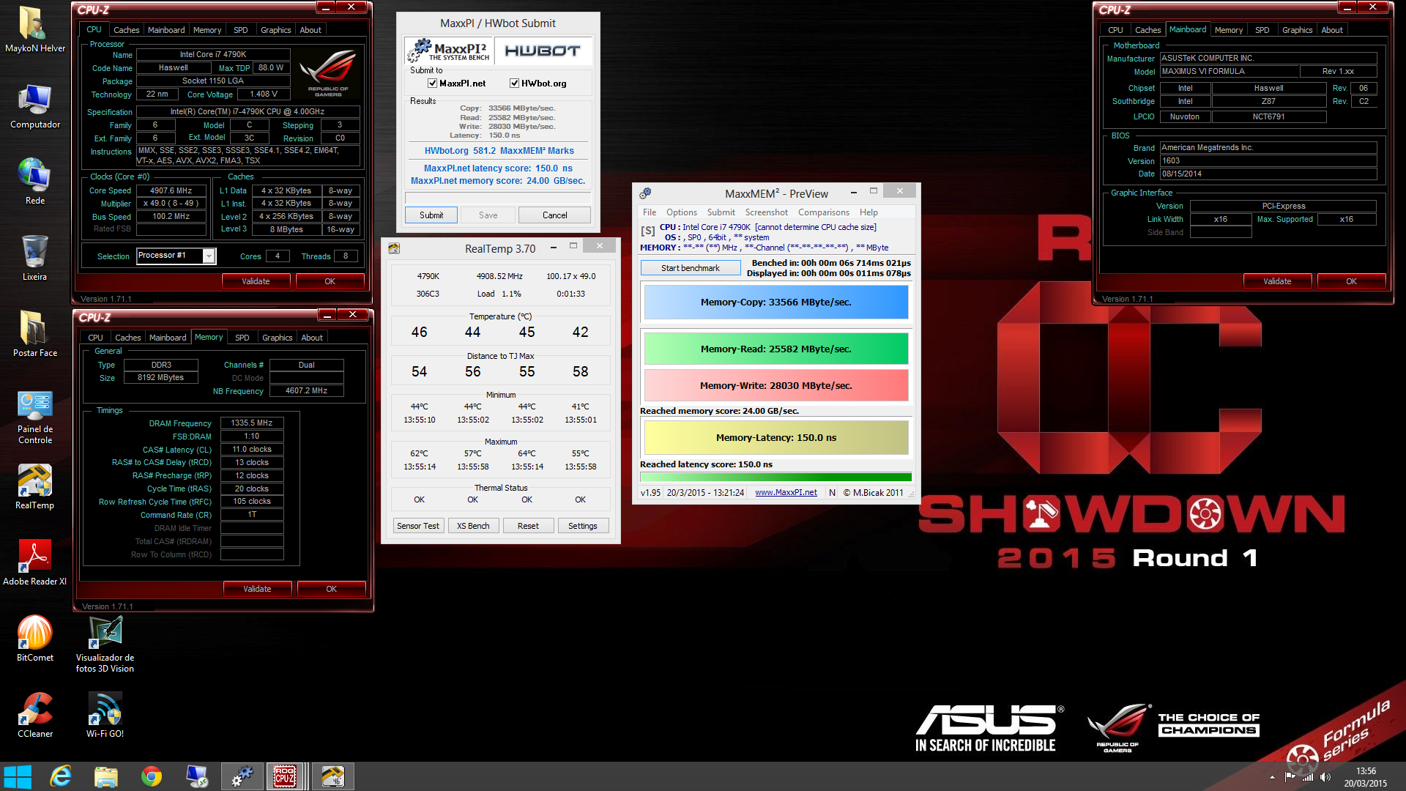Click the network monitor taskbar icon
Viewport: 1406px width, 791px height.
197,776
